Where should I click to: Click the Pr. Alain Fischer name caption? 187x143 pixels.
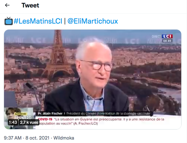pos(50,114)
